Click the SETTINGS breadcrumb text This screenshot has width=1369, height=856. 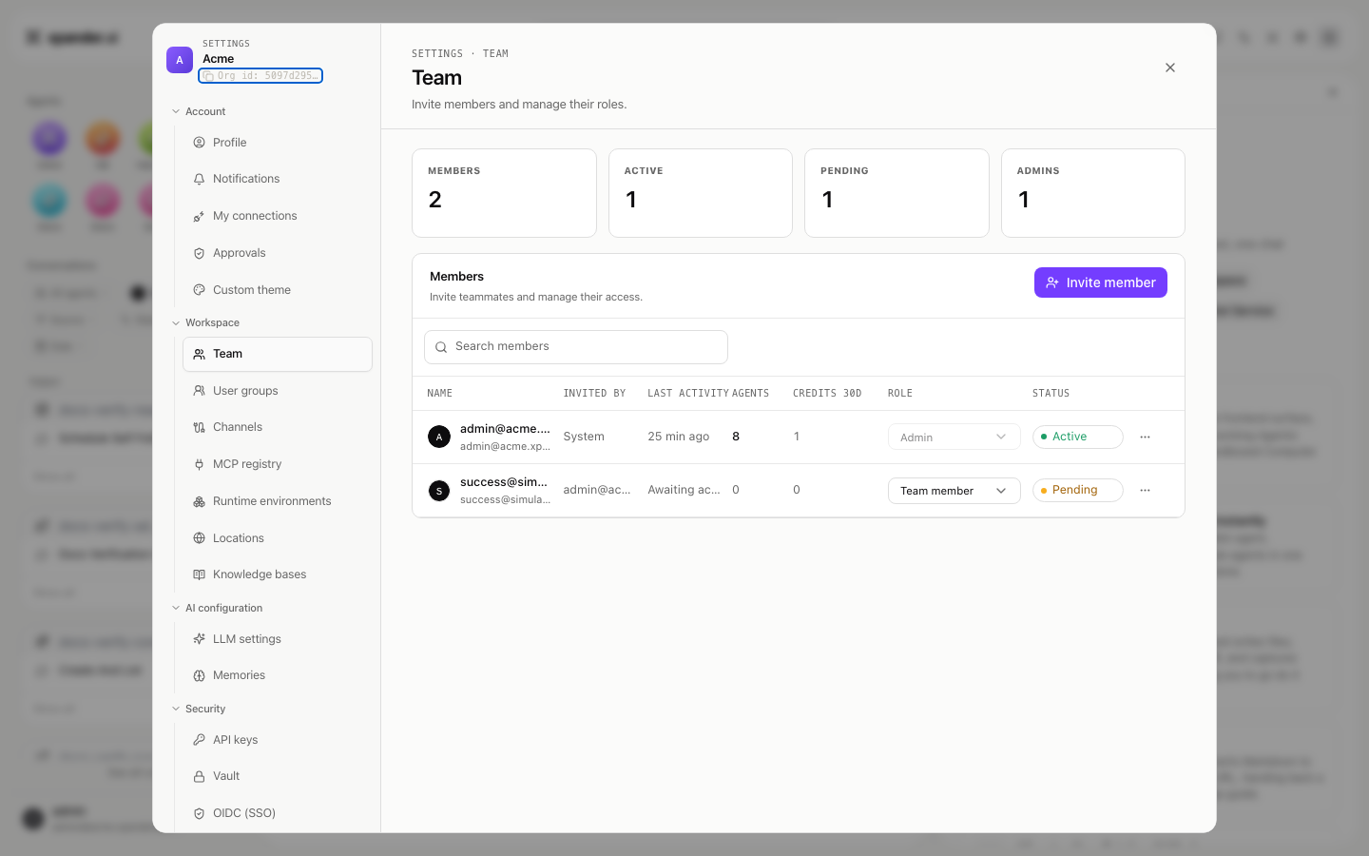tap(437, 53)
